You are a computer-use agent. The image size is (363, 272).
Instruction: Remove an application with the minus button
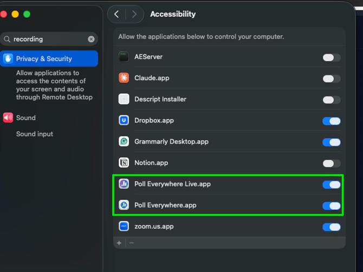point(132,243)
